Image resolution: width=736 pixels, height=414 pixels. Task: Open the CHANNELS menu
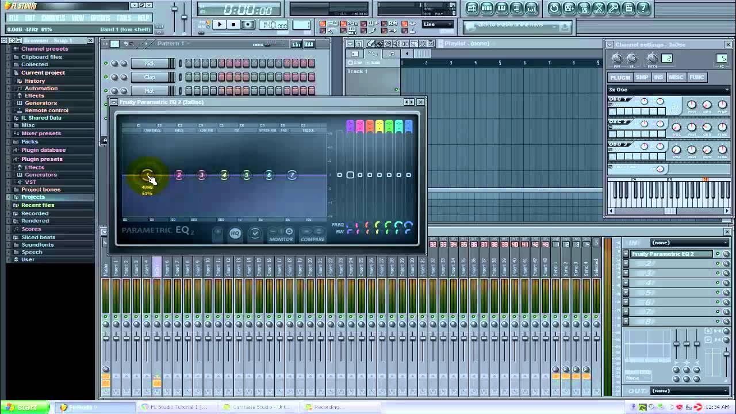tap(53, 18)
